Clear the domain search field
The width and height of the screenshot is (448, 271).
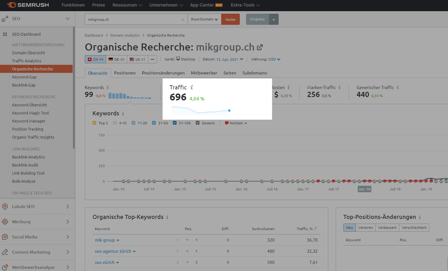point(183,20)
